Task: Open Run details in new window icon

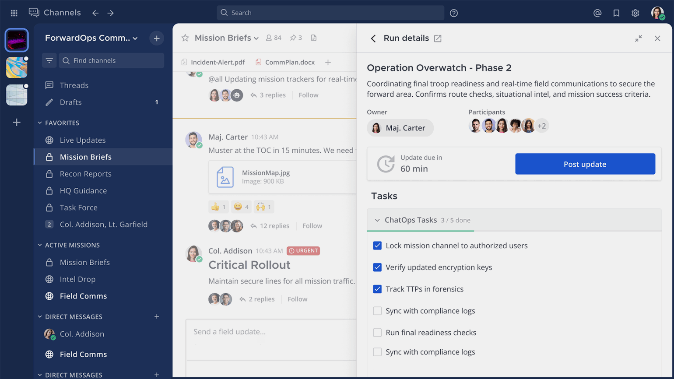Action: click(x=438, y=39)
